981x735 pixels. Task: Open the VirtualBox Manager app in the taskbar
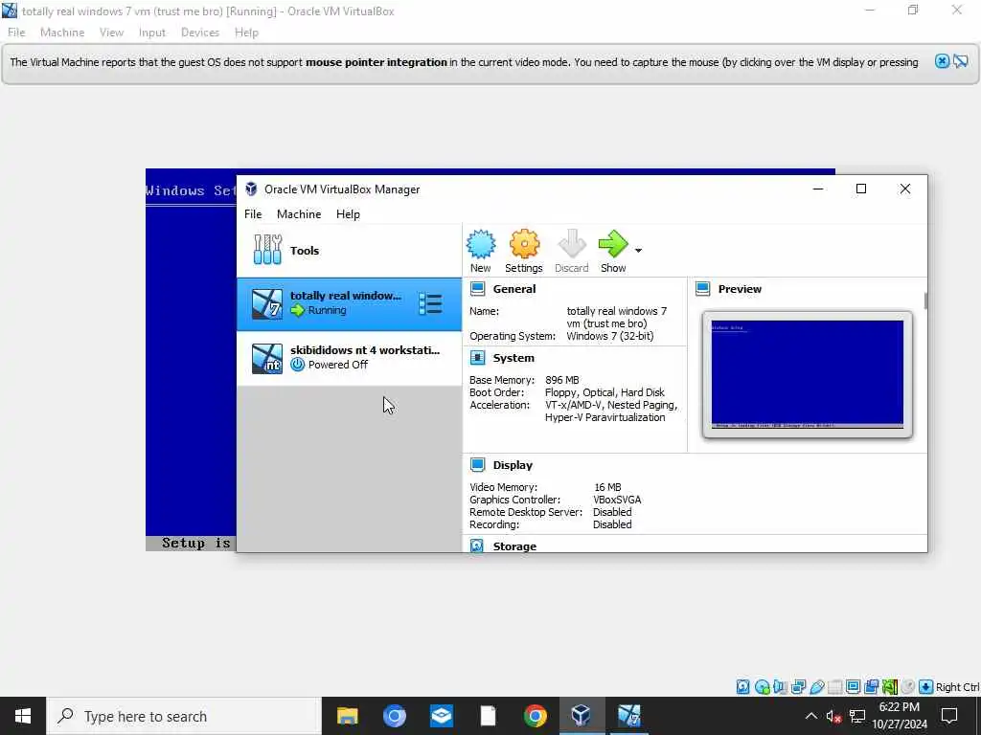tap(582, 716)
